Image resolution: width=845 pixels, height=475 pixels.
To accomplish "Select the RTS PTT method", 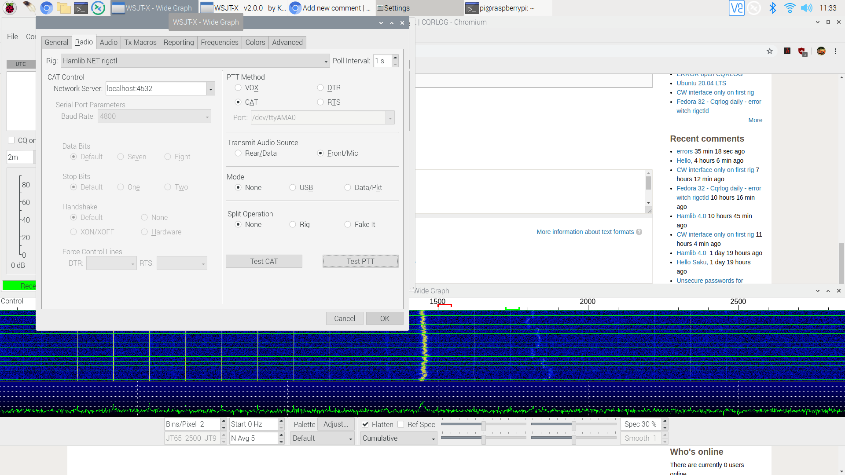I will click(x=320, y=102).
